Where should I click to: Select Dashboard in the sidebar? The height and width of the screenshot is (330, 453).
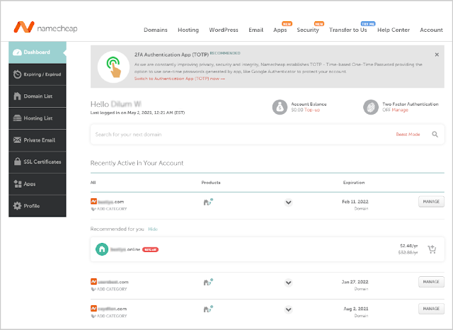point(38,52)
